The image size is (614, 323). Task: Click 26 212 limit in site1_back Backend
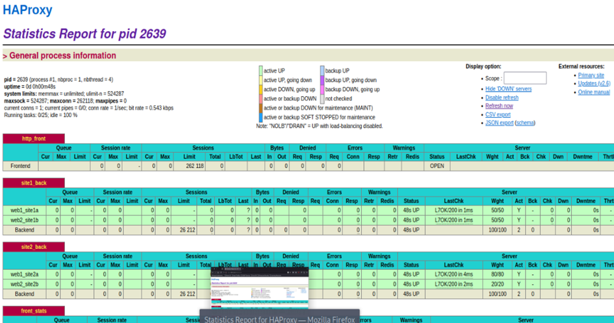(184, 230)
